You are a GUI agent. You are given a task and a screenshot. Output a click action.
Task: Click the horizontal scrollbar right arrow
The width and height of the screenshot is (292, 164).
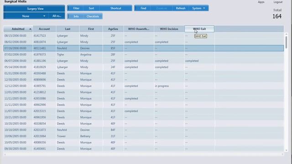[282, 154]
